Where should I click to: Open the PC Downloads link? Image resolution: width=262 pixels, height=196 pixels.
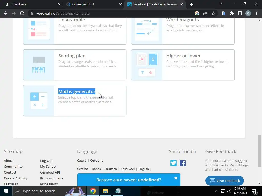52,178
